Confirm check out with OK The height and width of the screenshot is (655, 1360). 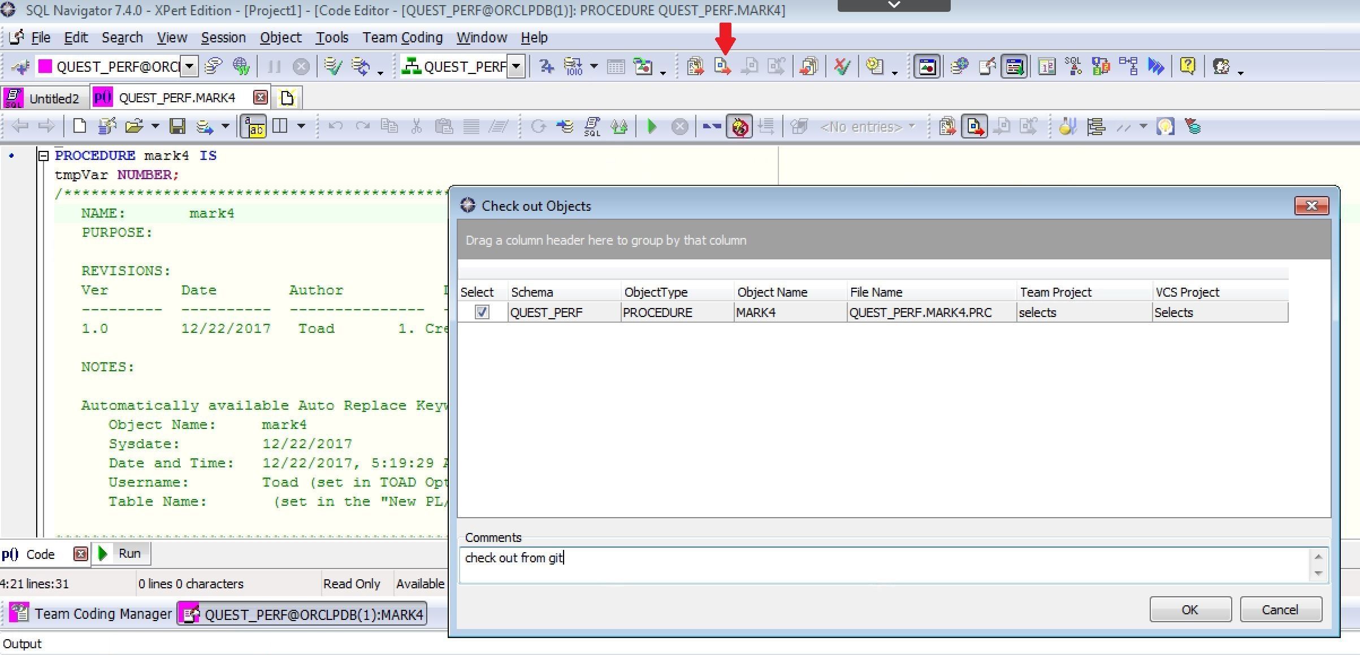click(x=1190, y=610)
